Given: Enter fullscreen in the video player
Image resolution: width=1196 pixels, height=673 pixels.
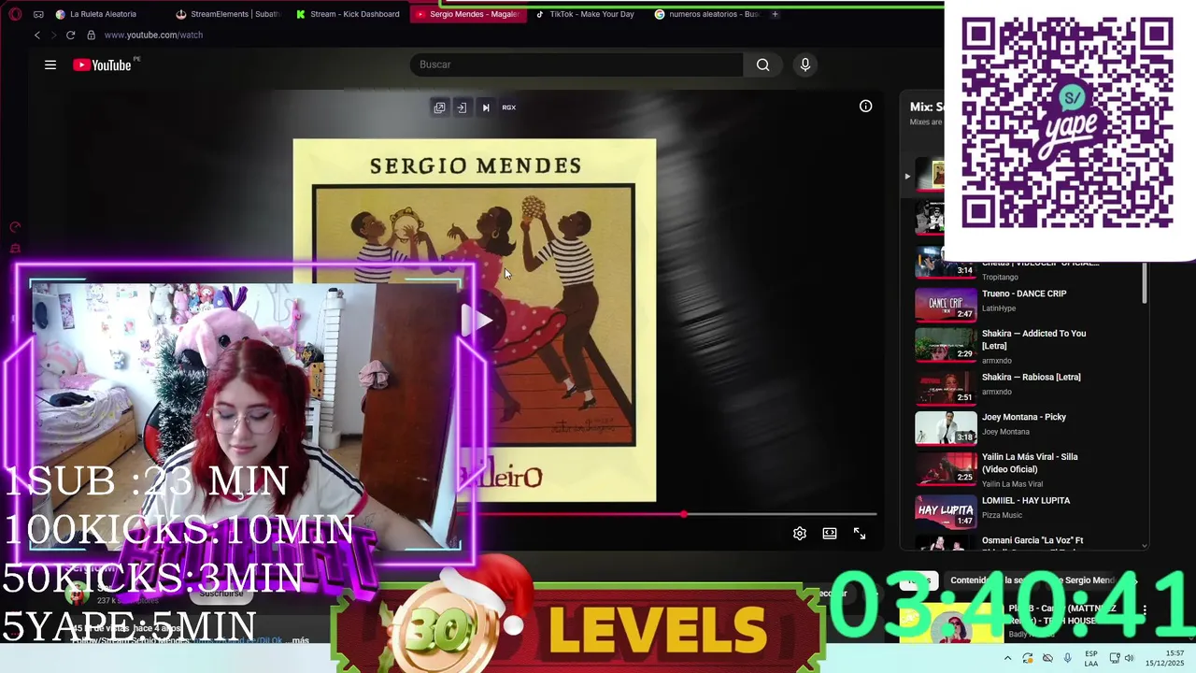Looking at the screenshot, I should point(860,533).
